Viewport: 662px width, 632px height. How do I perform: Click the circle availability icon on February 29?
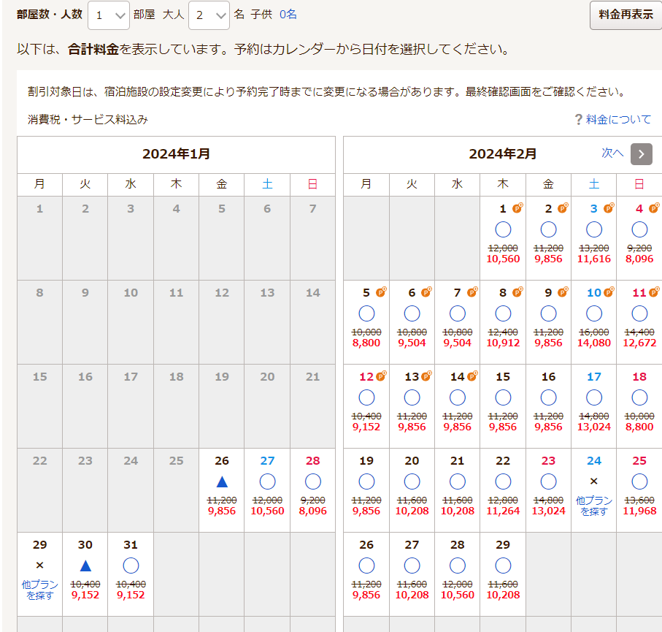[503, 566]
